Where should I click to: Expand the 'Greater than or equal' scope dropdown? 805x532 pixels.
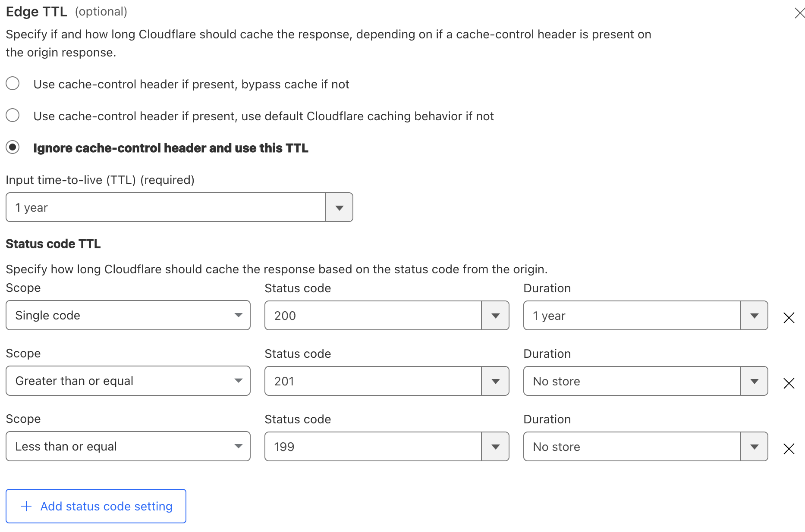[128, 381]
